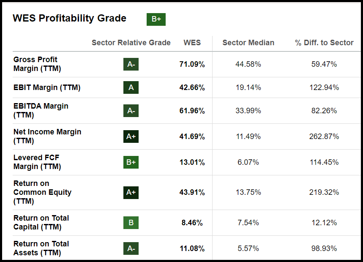This screenshot has width=363, height=262.
Task: Click the B grade badge for Return on Total Capital
Action: point(131,223)
